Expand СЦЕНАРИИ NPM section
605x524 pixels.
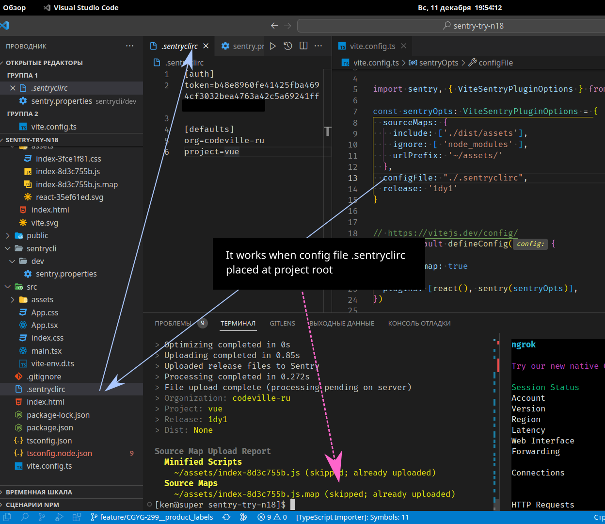click(72, 505)
